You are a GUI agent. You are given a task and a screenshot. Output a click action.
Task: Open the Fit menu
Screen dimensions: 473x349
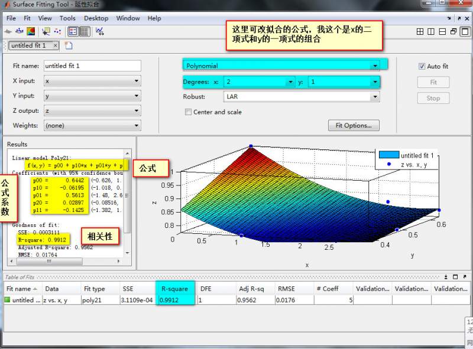tap(27, 18)
